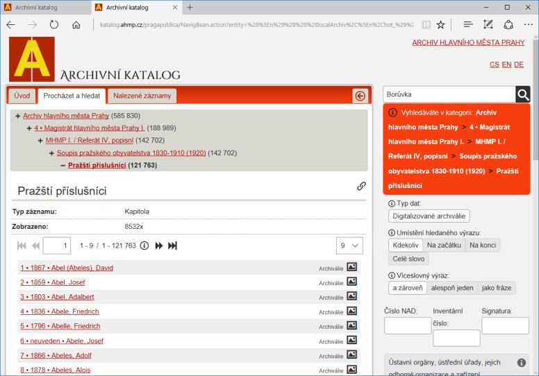The height and width of the screenshot is (376, 539).
Task: Click the search field containing Borůvka
Action: 449,94
